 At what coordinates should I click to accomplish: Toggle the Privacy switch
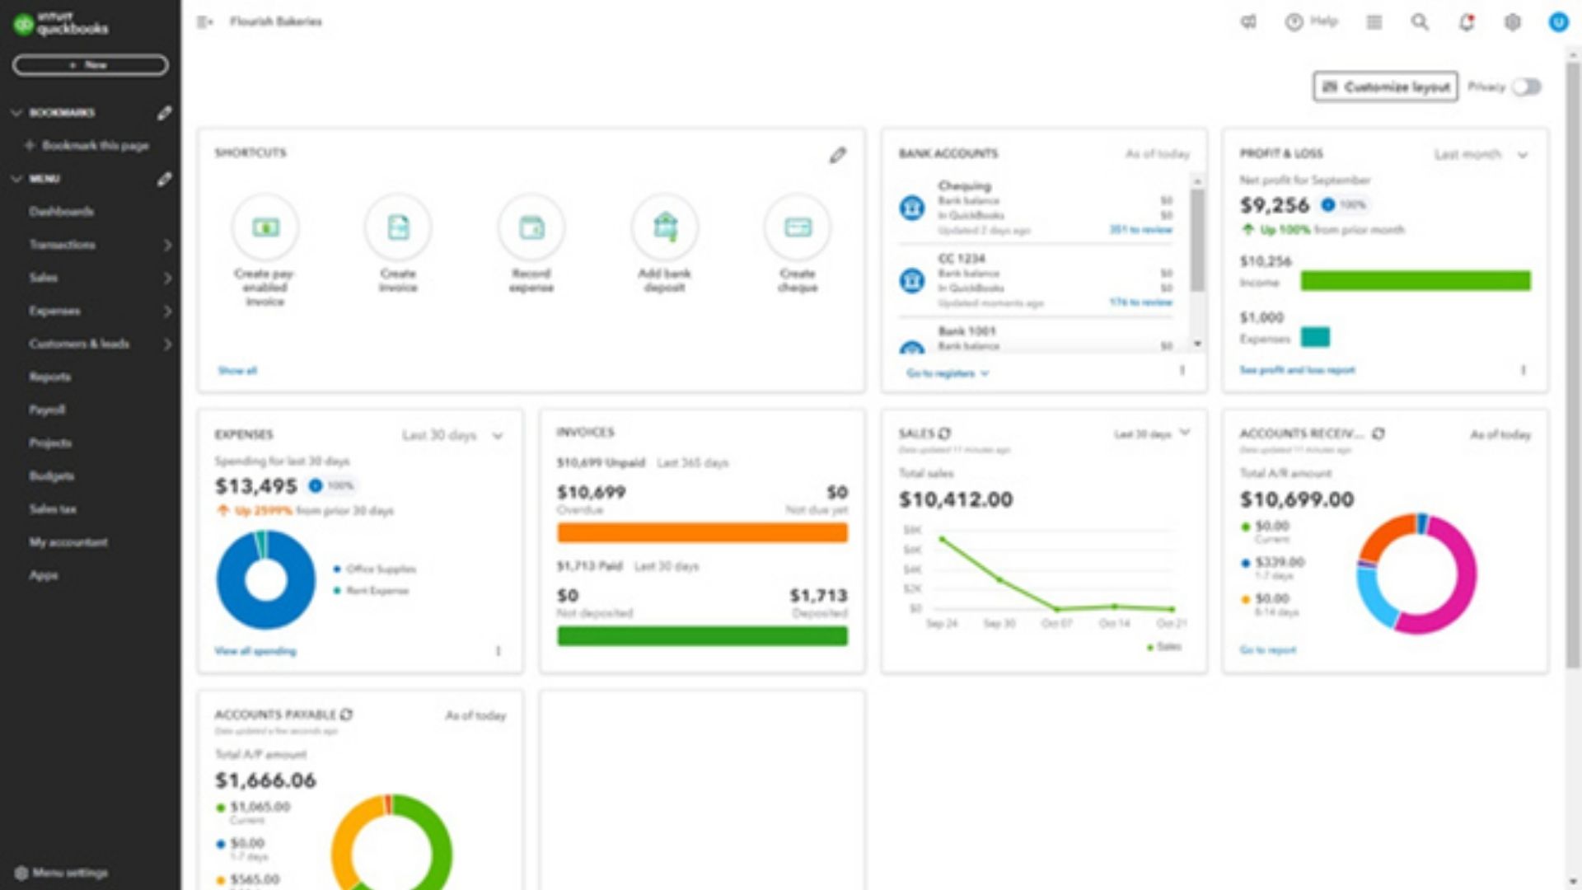click(1527, 87)
